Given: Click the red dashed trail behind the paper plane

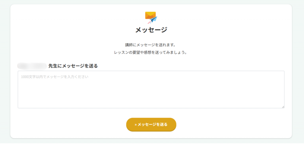Looking at the screenshot, I should point(149,22).
